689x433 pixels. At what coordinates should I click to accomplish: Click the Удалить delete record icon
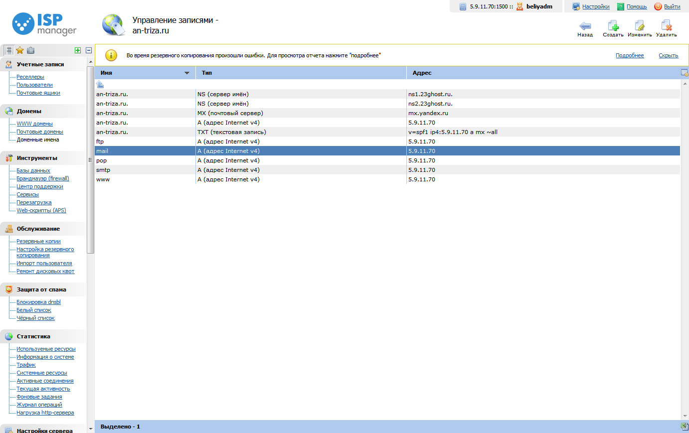(x=667, y=25)
